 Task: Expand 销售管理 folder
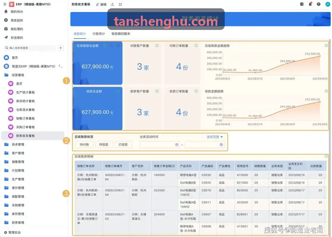click(14, 162)
